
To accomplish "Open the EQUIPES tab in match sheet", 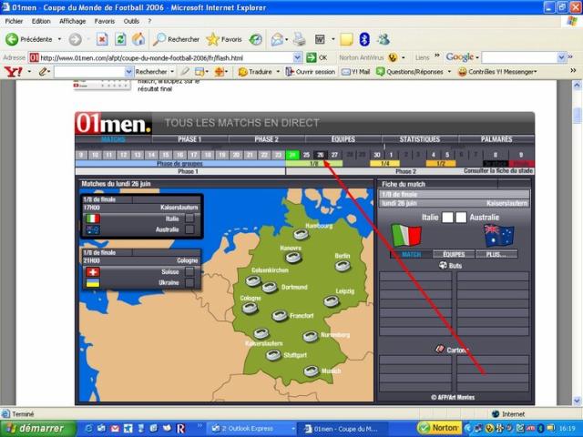I will [x=454, y=255].
